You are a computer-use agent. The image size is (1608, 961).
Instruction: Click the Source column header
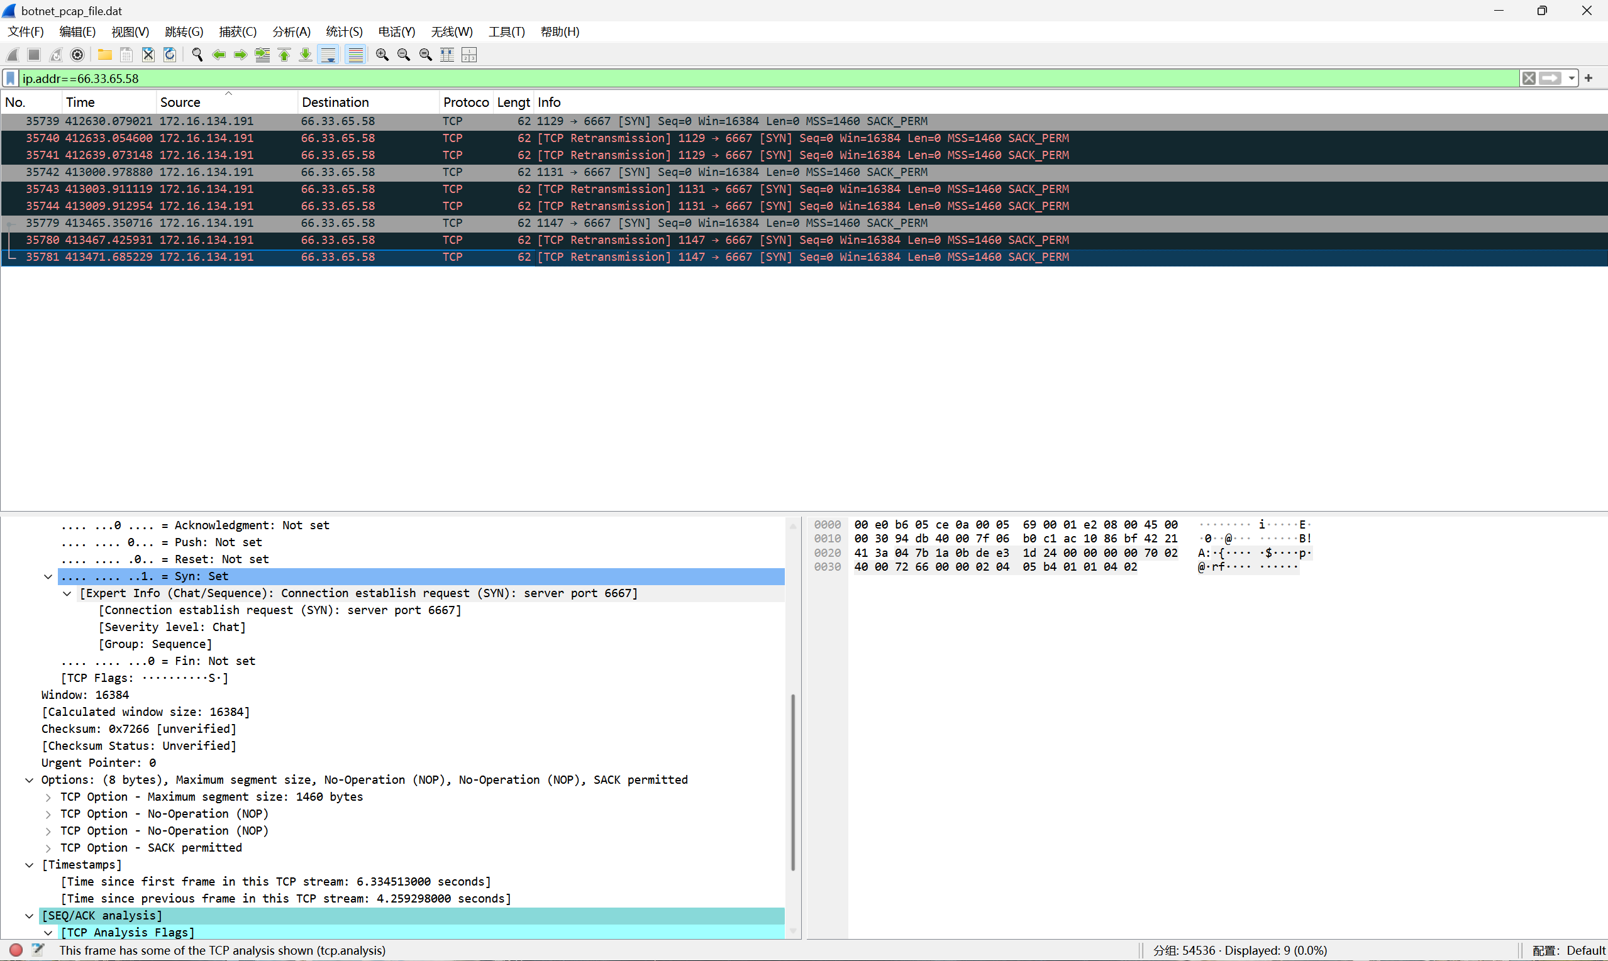pos(180,102)
